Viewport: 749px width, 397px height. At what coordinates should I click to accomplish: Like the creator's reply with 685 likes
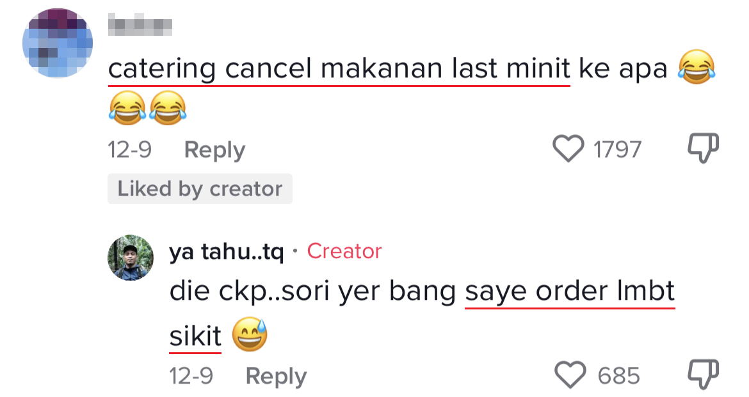tap(569, 375)
